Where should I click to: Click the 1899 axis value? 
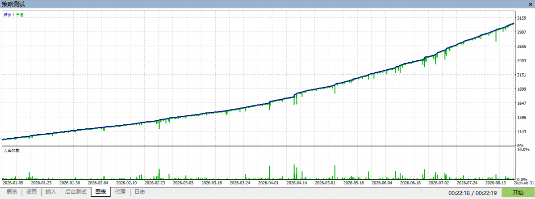[522, 89]
